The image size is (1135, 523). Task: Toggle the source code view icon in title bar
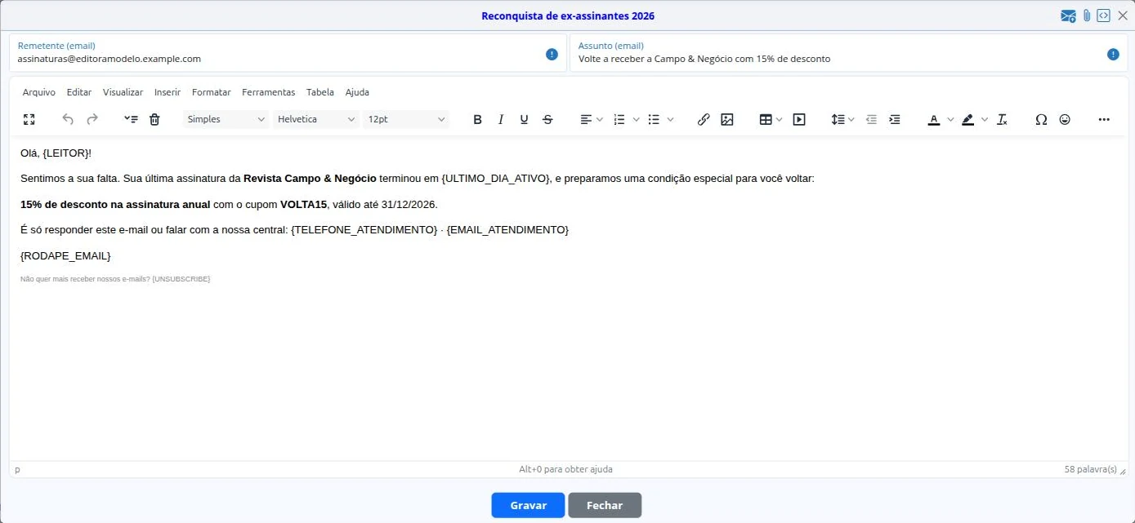click(x=1103, y=16)
